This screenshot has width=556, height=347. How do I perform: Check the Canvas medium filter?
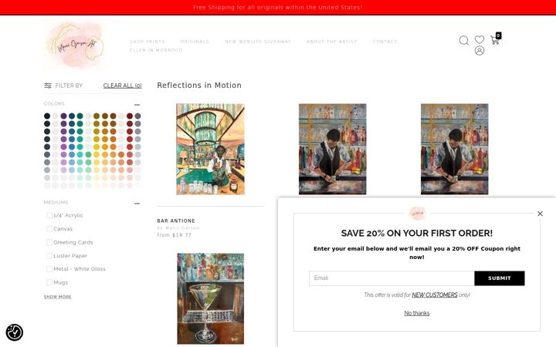click(x=49, y=229)
